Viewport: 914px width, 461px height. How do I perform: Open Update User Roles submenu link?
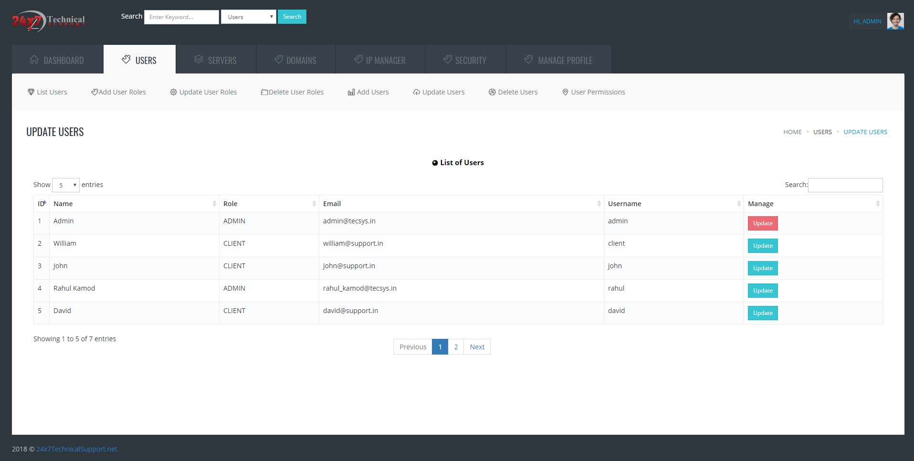204,92
